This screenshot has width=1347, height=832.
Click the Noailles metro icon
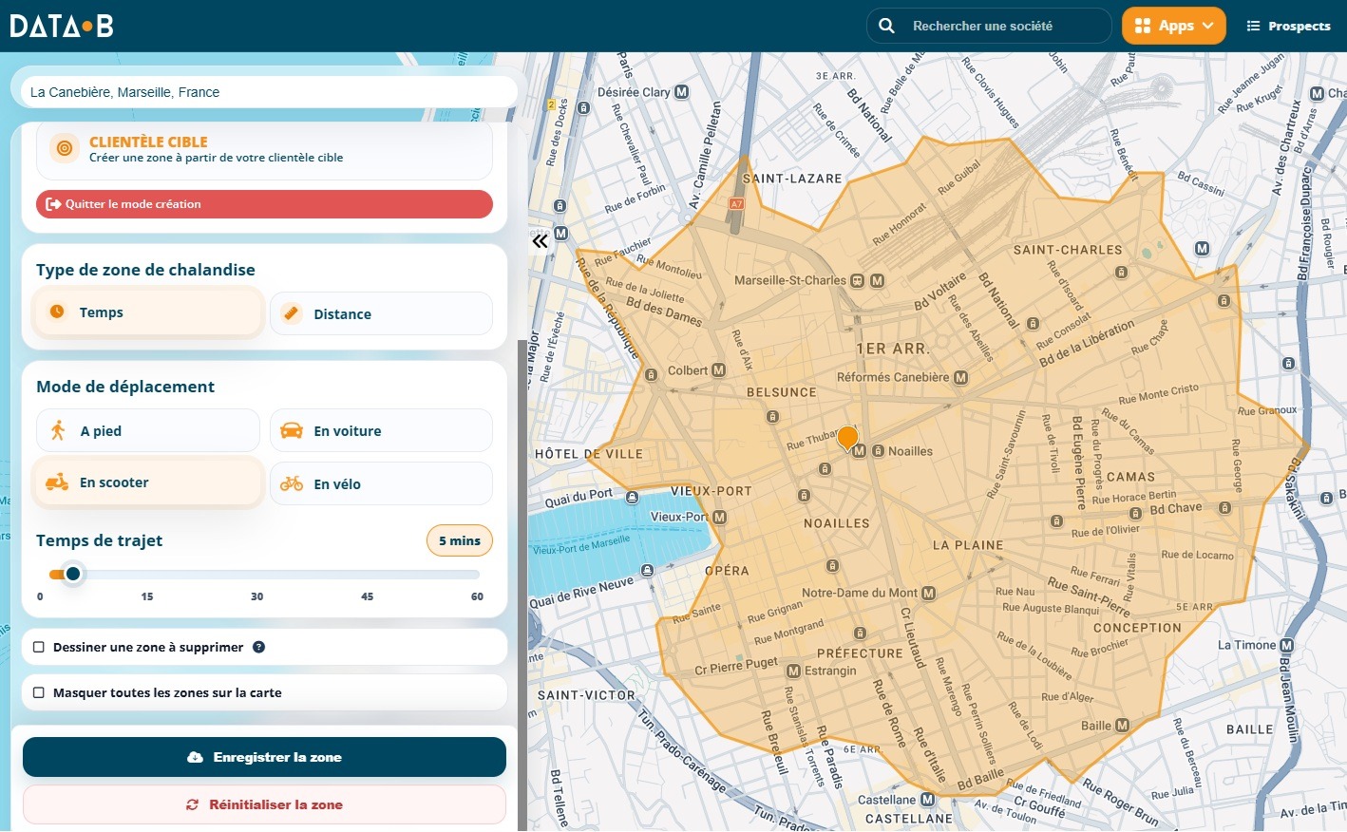(x=859, y=451)
